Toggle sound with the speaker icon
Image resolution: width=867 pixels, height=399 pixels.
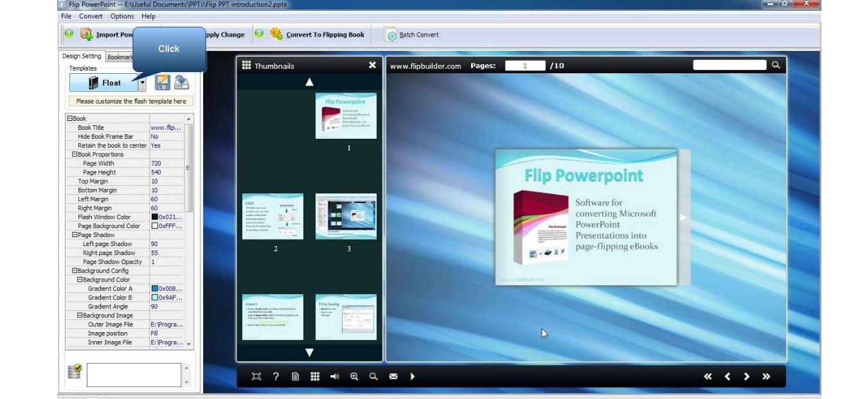tap(334, 377)
